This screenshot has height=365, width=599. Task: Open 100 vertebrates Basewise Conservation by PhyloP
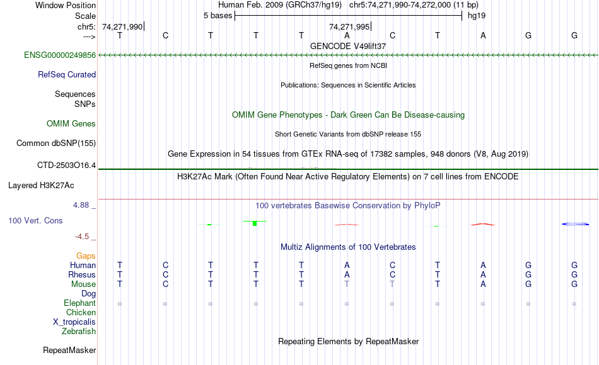tap(348, 206)
